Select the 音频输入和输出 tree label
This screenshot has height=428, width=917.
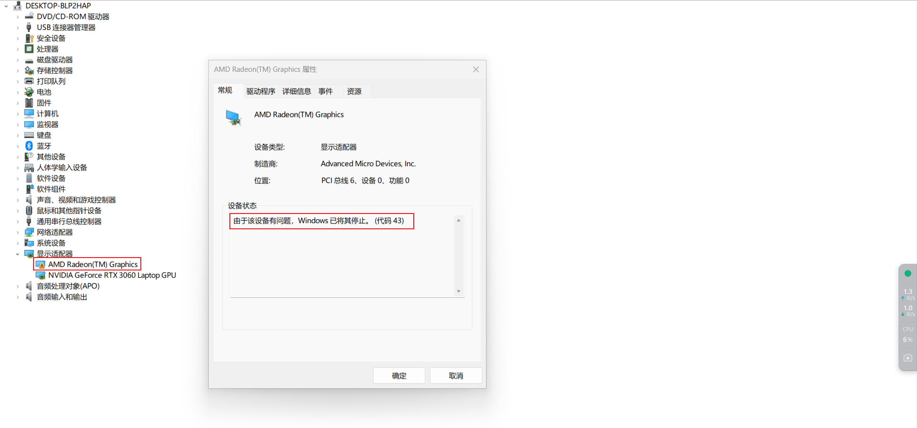[x=62, y=297]
